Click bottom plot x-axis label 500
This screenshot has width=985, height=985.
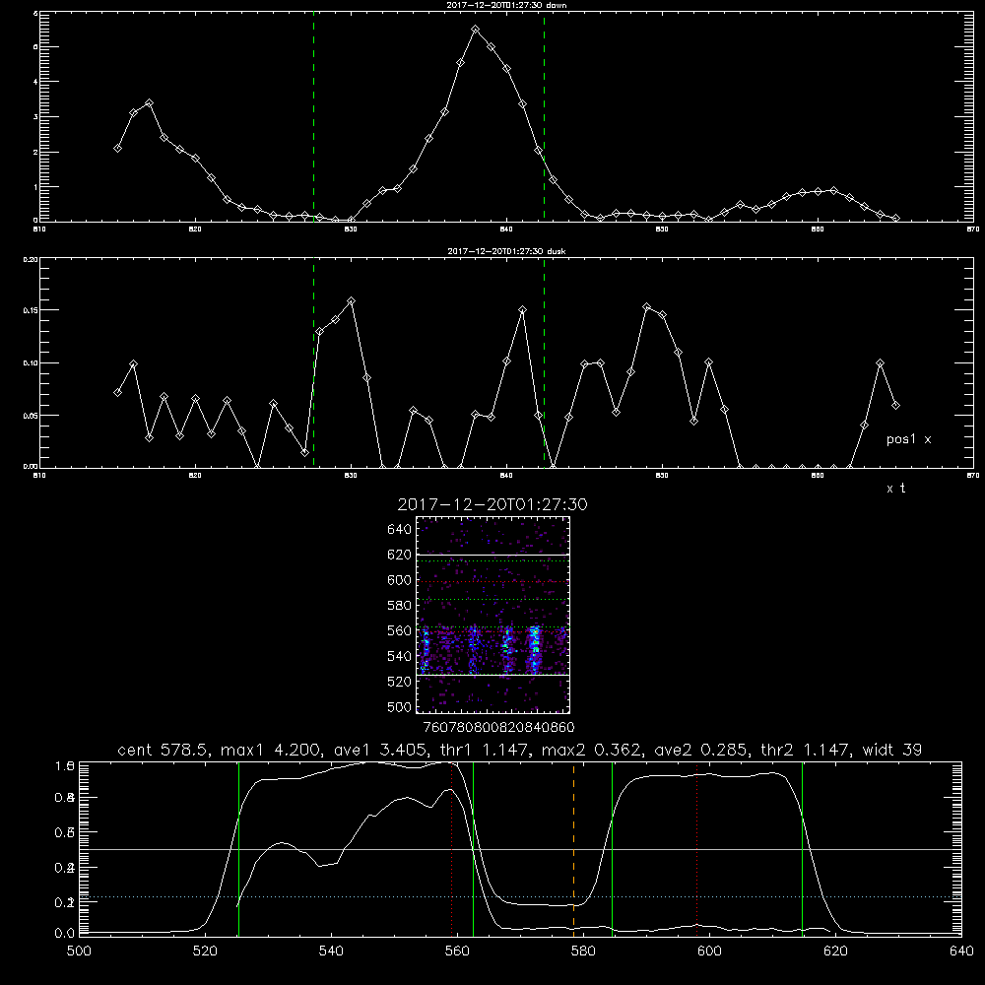(x=79, y=952)
